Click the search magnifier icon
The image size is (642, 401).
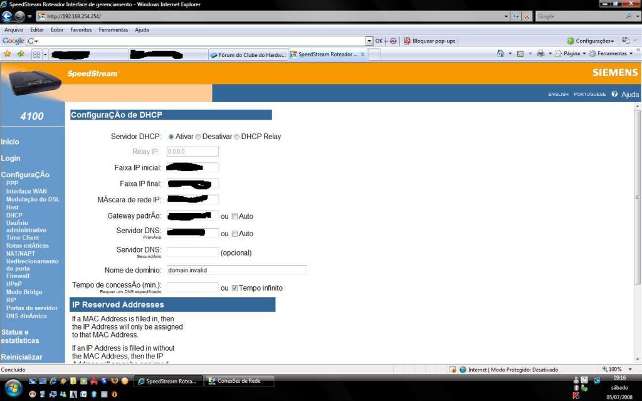(628, 16)
